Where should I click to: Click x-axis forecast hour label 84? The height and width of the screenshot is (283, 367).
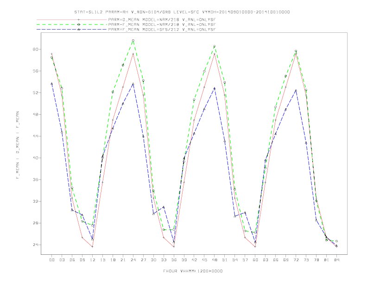(337, 260)
